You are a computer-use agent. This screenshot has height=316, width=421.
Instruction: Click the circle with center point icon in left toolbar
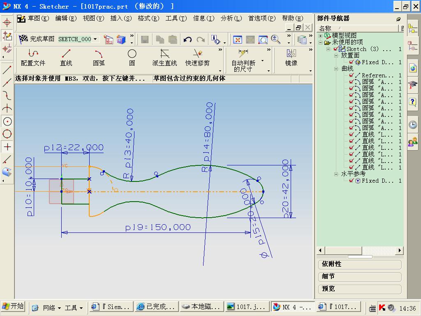[x=7, y=122]
